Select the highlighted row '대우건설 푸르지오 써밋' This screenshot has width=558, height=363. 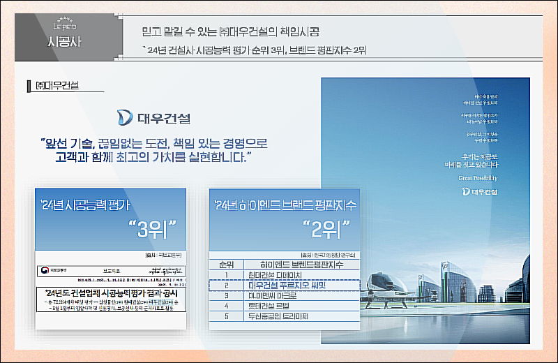(285, 286)
